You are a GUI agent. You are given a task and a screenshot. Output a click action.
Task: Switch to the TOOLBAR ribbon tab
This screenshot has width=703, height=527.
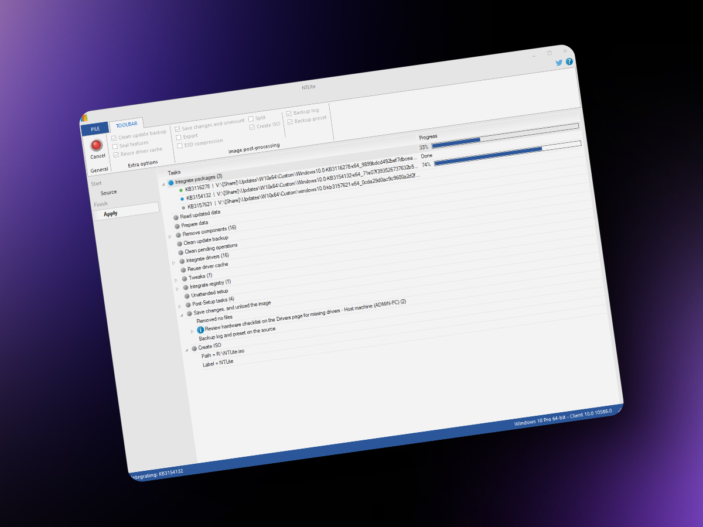(127, 124)
